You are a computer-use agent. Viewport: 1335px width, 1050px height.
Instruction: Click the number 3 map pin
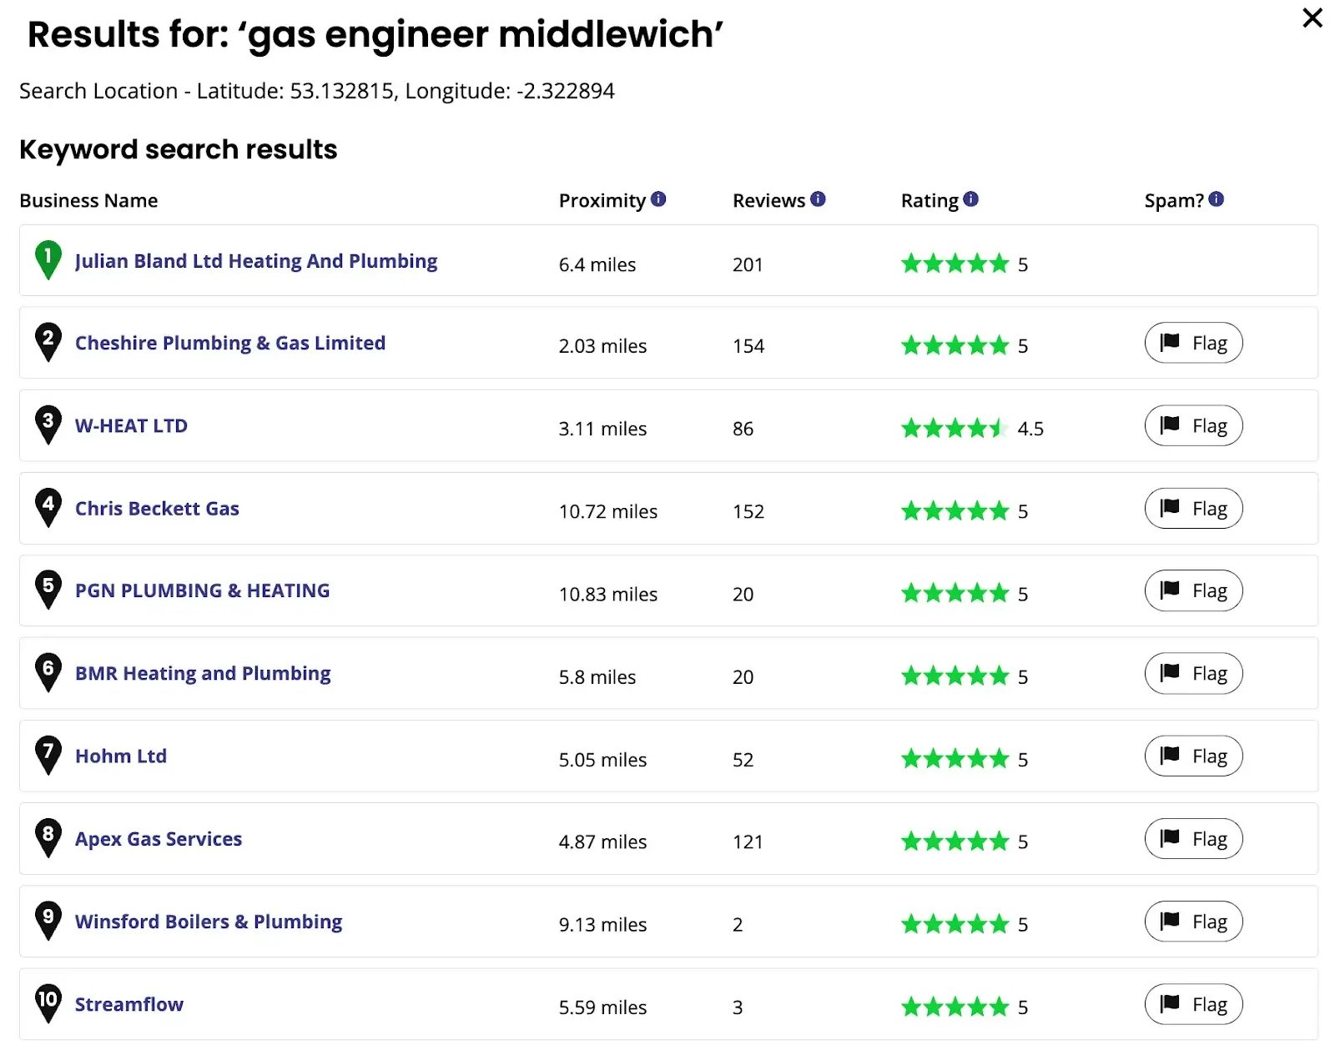coord(48,424)
